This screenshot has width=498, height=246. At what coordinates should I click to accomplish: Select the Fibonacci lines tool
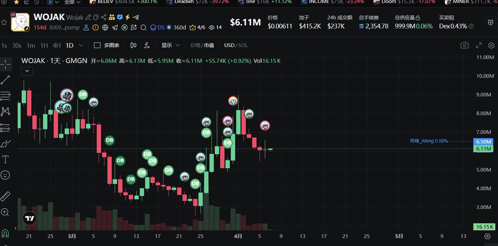coord(5,96)
